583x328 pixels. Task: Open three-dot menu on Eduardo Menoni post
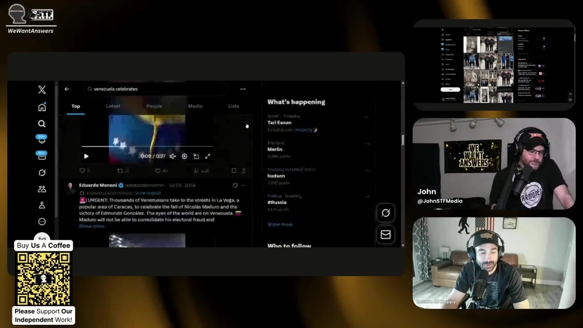coord(244,185)
